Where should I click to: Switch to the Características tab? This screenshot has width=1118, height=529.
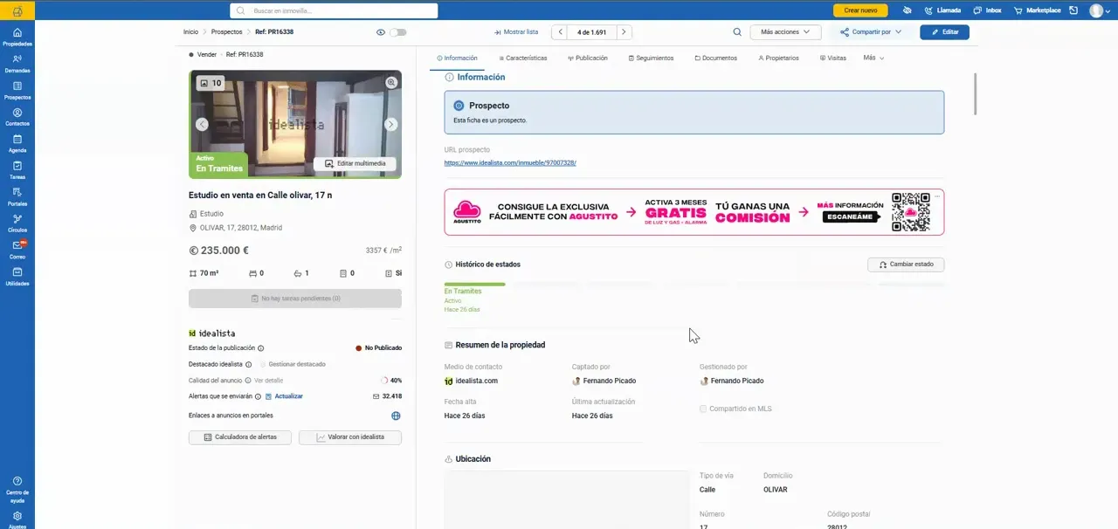click(523, 58)
